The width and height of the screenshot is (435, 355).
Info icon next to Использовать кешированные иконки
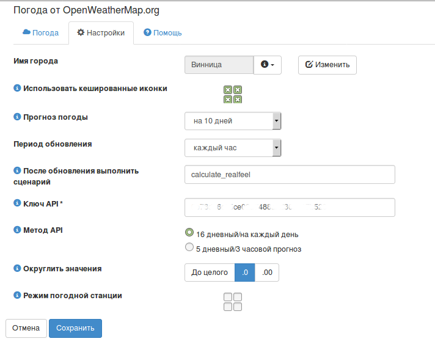tap(17, 88)
